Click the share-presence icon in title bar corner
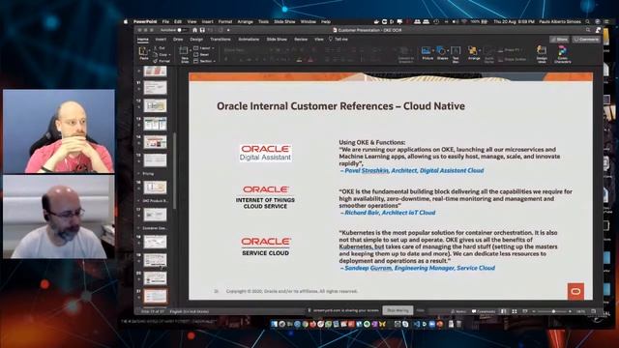619x348 pixels. coord(598,30)
